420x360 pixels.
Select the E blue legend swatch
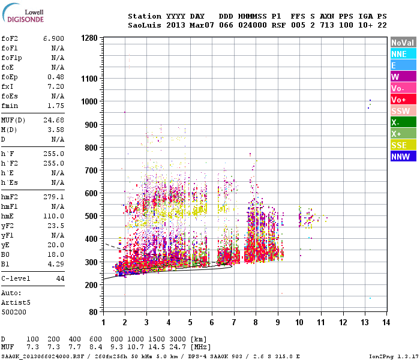[x=403, y=65]
